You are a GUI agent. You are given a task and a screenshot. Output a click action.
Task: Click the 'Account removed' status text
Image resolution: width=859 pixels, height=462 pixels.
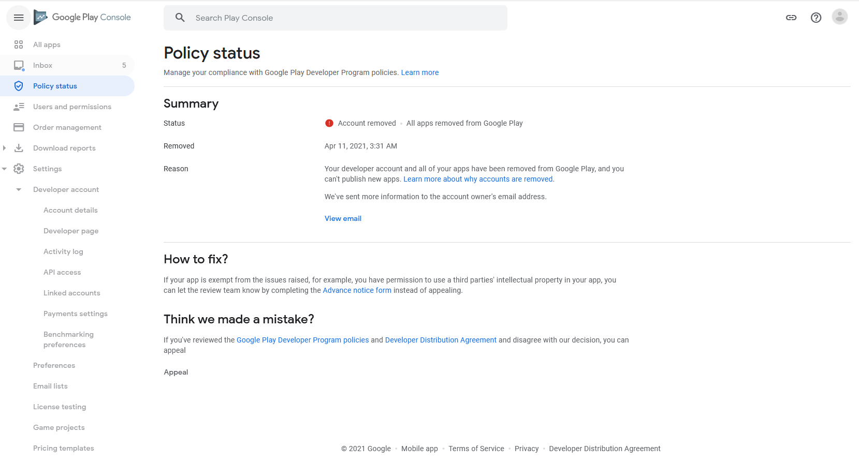[367, 123]
